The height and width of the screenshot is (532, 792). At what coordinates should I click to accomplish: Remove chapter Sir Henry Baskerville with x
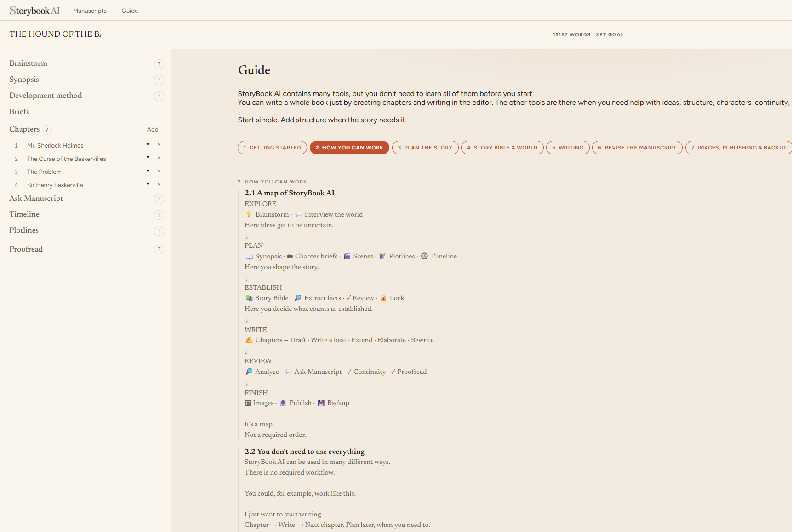click(159, 184)
